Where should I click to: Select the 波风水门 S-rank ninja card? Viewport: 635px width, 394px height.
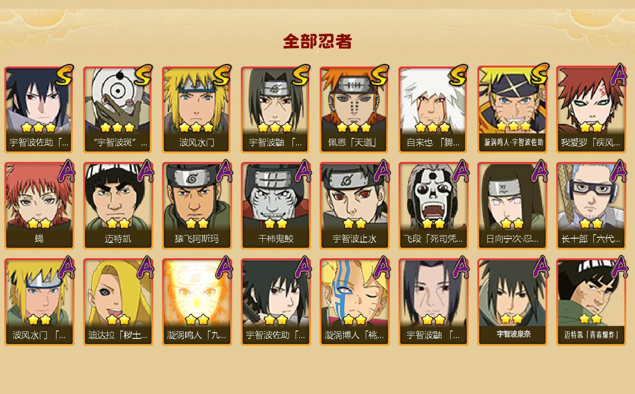(197, 109)
